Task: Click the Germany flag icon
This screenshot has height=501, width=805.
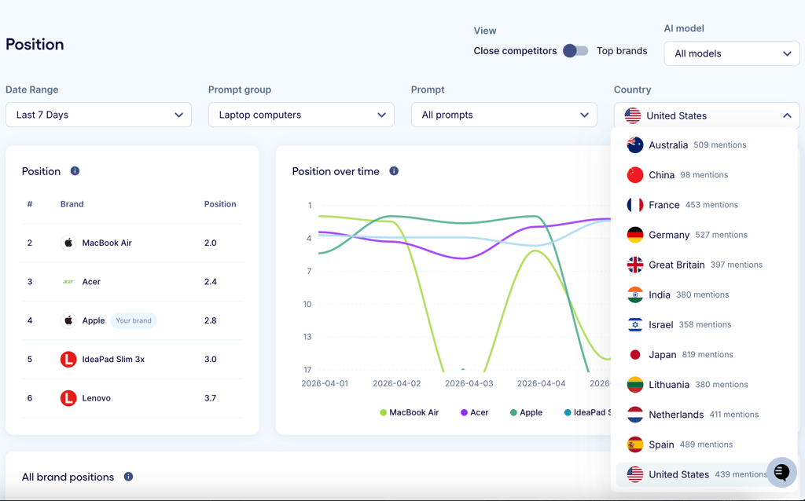Action: click(x=635, y=235)
